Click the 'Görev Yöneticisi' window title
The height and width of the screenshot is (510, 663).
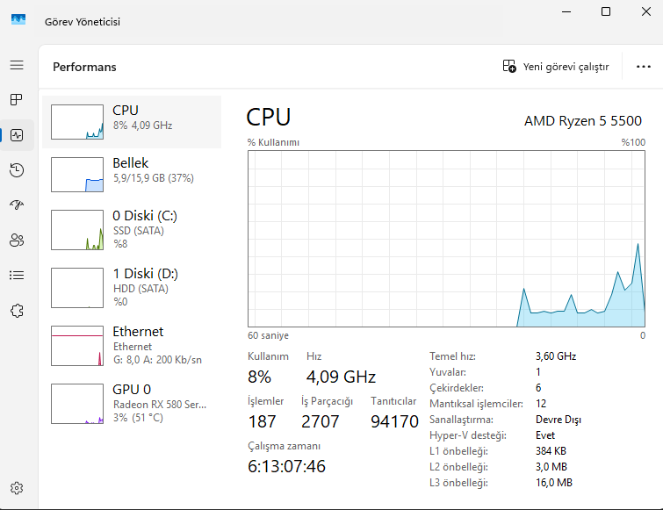[83, 22]
